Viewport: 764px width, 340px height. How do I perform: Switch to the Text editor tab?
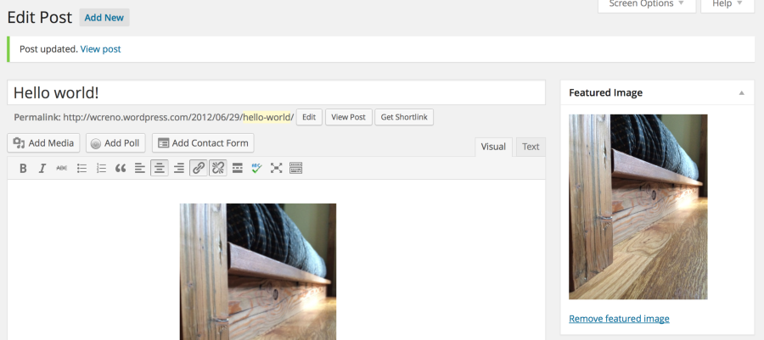(531, 147)
